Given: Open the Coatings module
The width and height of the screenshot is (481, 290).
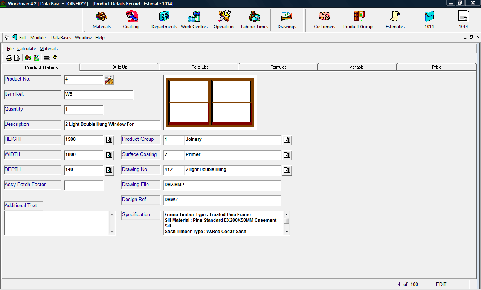Looking at the screenshot, I should (x=131, y=20).
